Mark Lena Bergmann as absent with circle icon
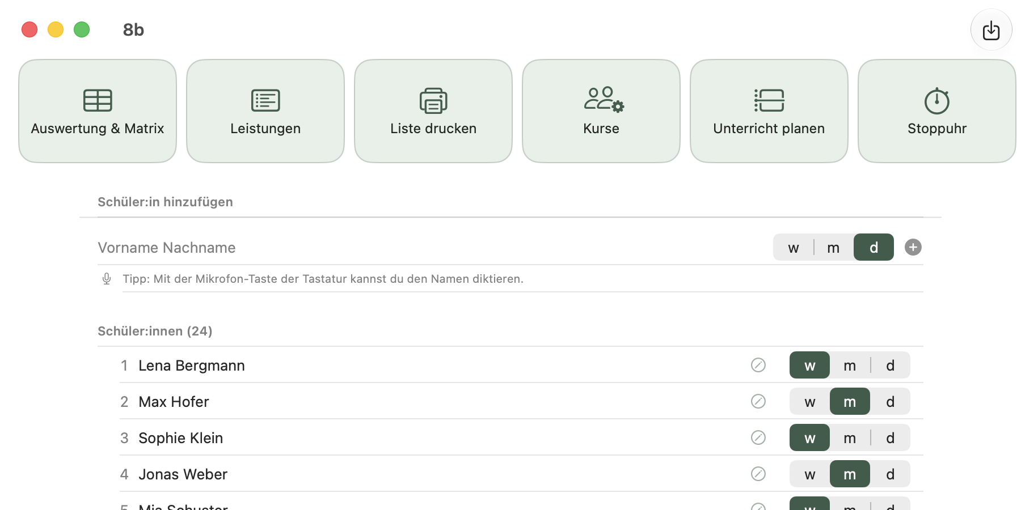This screenshot has height=510, width=1021. (x=758, y=365)
